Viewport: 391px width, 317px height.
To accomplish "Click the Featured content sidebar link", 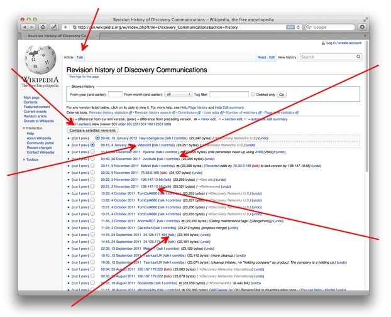I will (36, 107).
